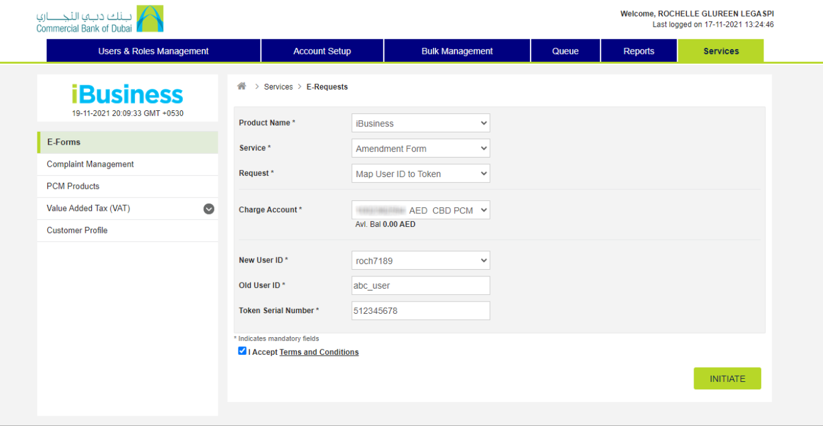Click the welcome user name text
The height and width of the screenshot is (426, 823).
pyautogui.click(x=697, y=13)
